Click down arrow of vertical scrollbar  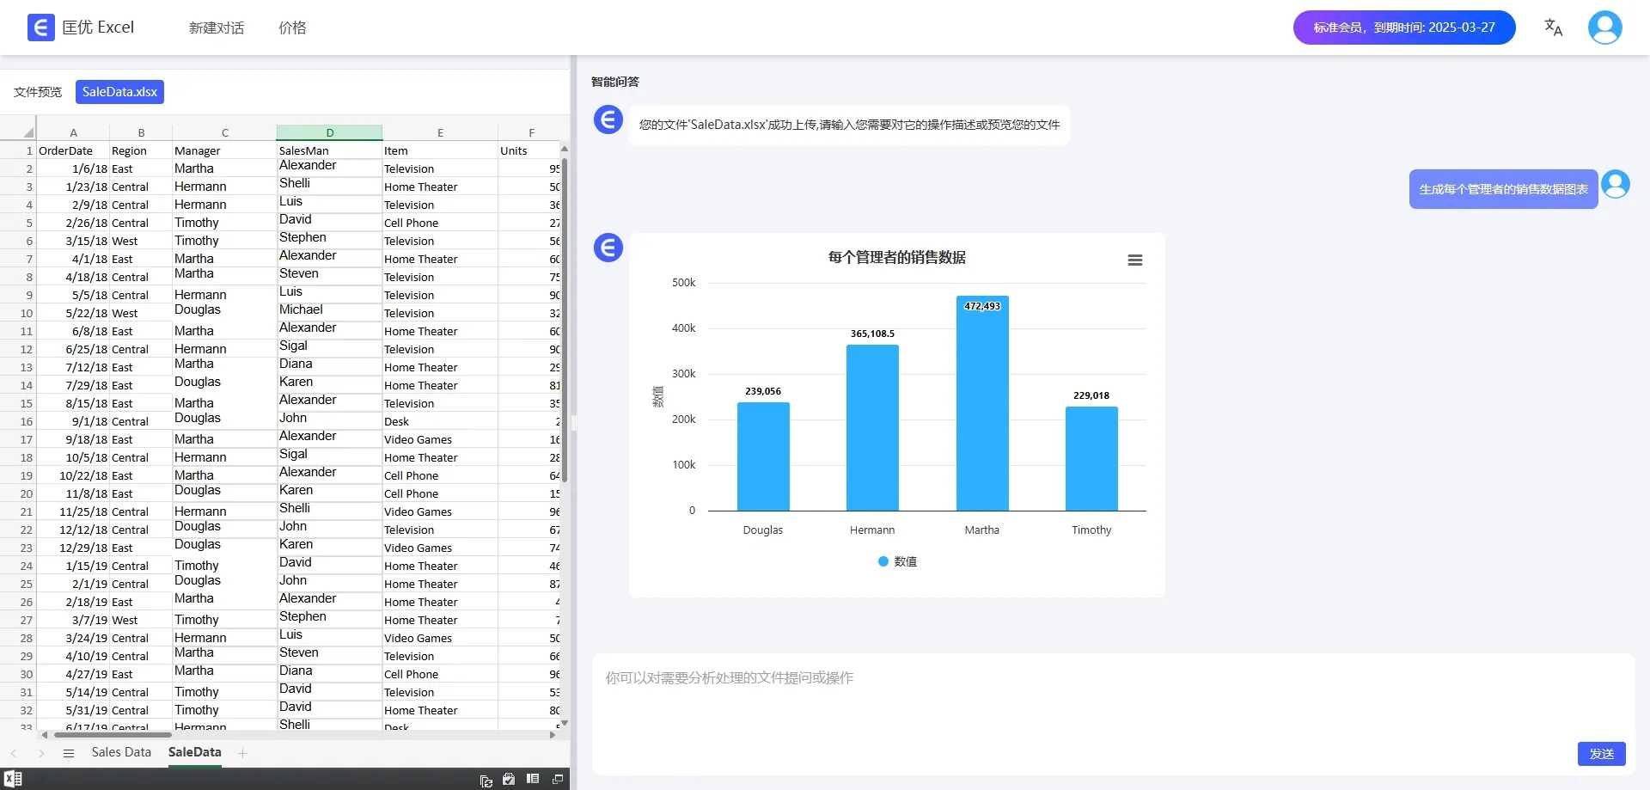pos(564,723)
